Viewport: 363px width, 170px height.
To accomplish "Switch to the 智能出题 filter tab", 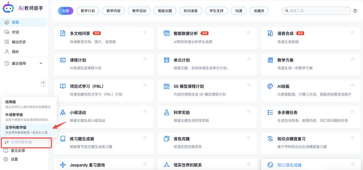I will tap(165, 11).
